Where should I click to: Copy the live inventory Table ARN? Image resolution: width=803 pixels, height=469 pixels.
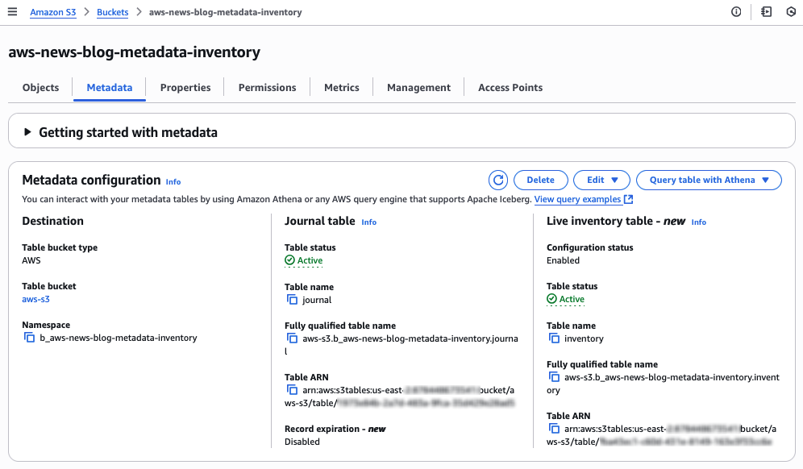(554, 429)
